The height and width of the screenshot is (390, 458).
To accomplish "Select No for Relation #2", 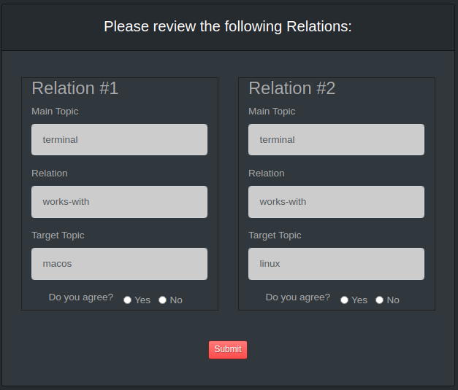I will (x=380, y=300).
